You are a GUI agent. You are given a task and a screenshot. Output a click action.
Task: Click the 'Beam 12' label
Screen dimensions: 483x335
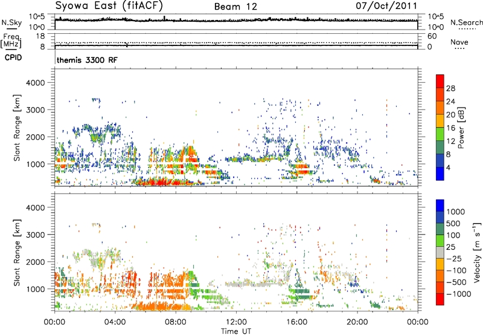coord(235,7)
